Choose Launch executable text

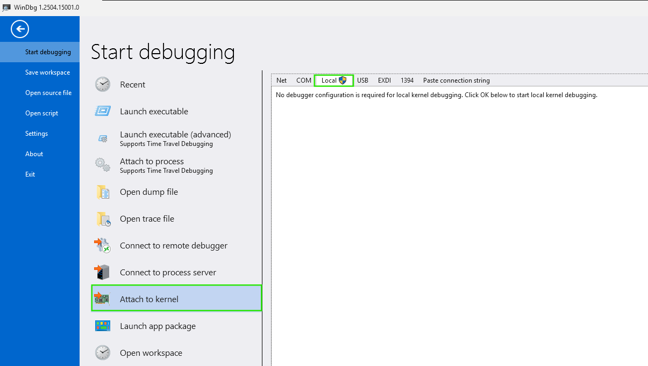[154, 112]
